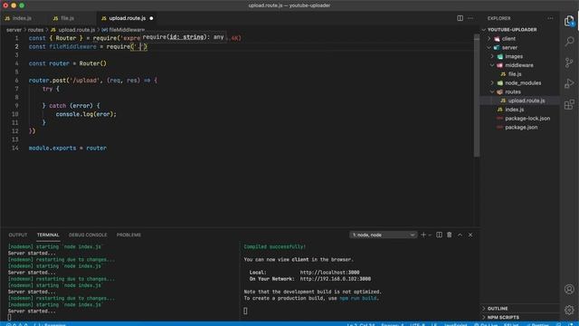
Task: Open file.js under the middleware folder
Action: (515, 74)
